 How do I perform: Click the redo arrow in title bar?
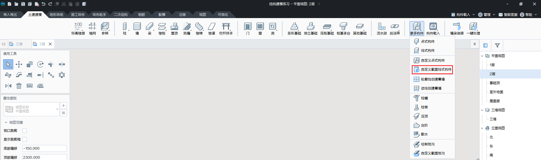pos(50,4)
